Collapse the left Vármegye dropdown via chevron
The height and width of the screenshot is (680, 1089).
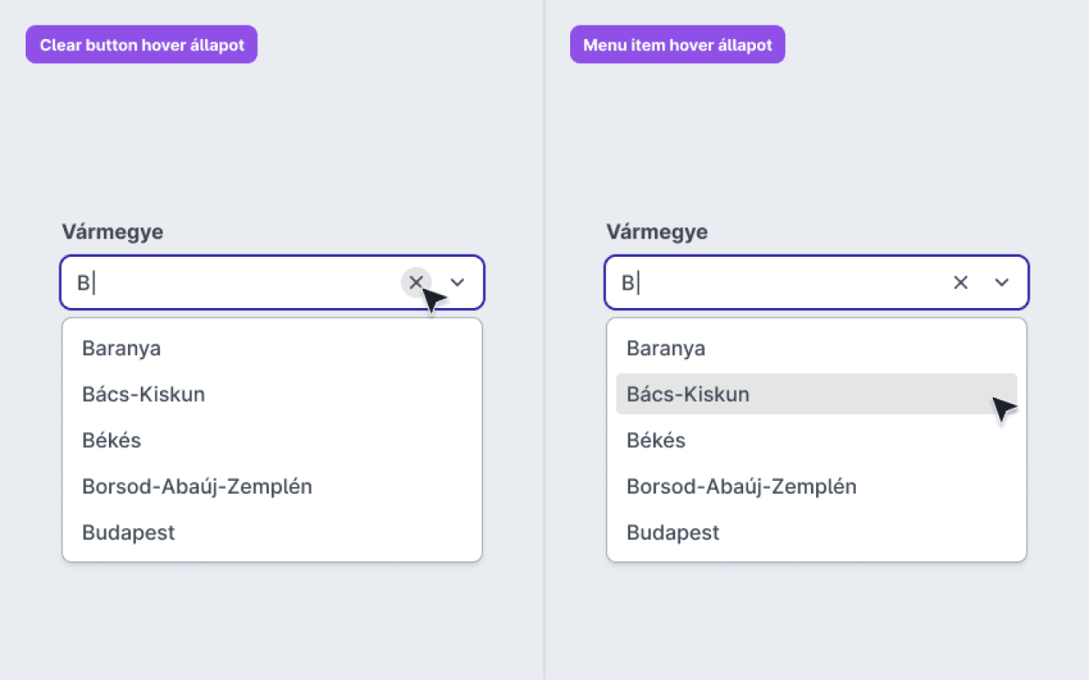click(x=457, y=282)
